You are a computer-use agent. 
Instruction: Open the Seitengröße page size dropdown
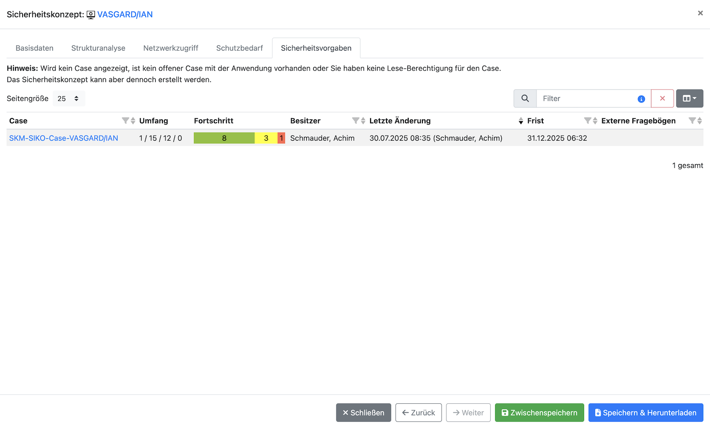click(68, 98)
